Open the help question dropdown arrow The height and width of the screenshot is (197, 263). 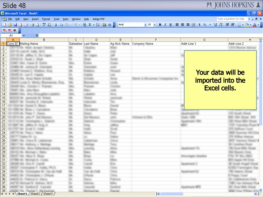coord(249,19)
